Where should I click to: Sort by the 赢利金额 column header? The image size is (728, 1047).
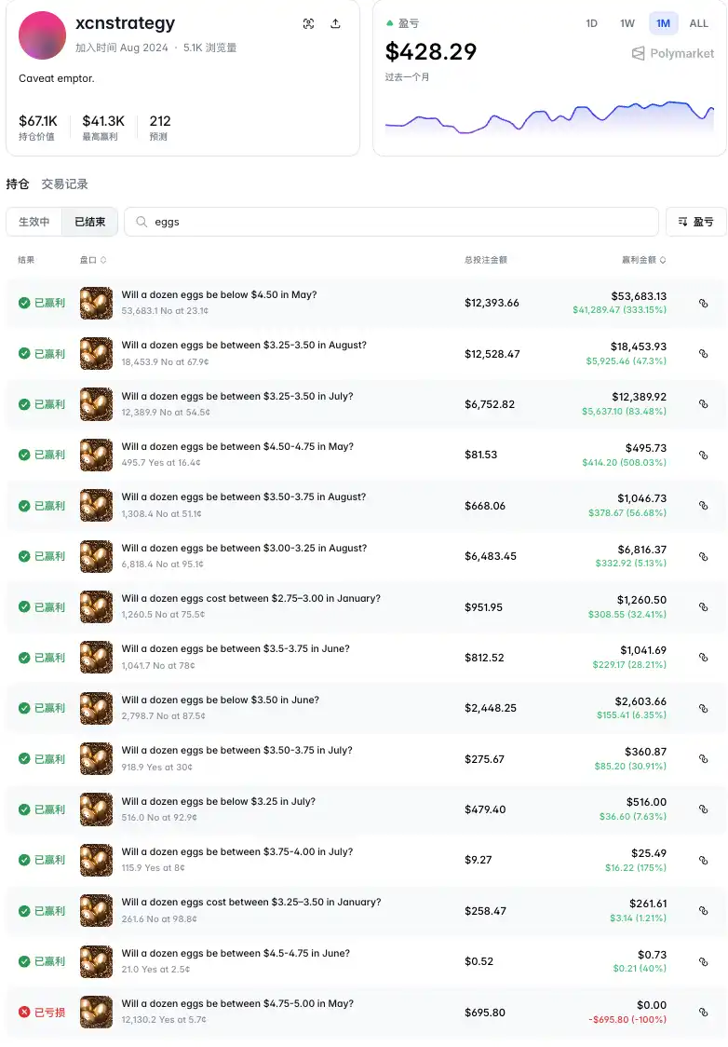[x=643, y=260]
